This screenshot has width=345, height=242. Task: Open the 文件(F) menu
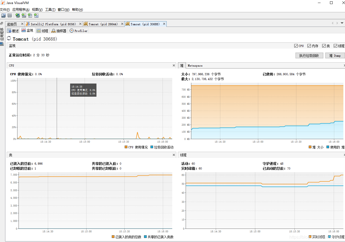[5, 10]
